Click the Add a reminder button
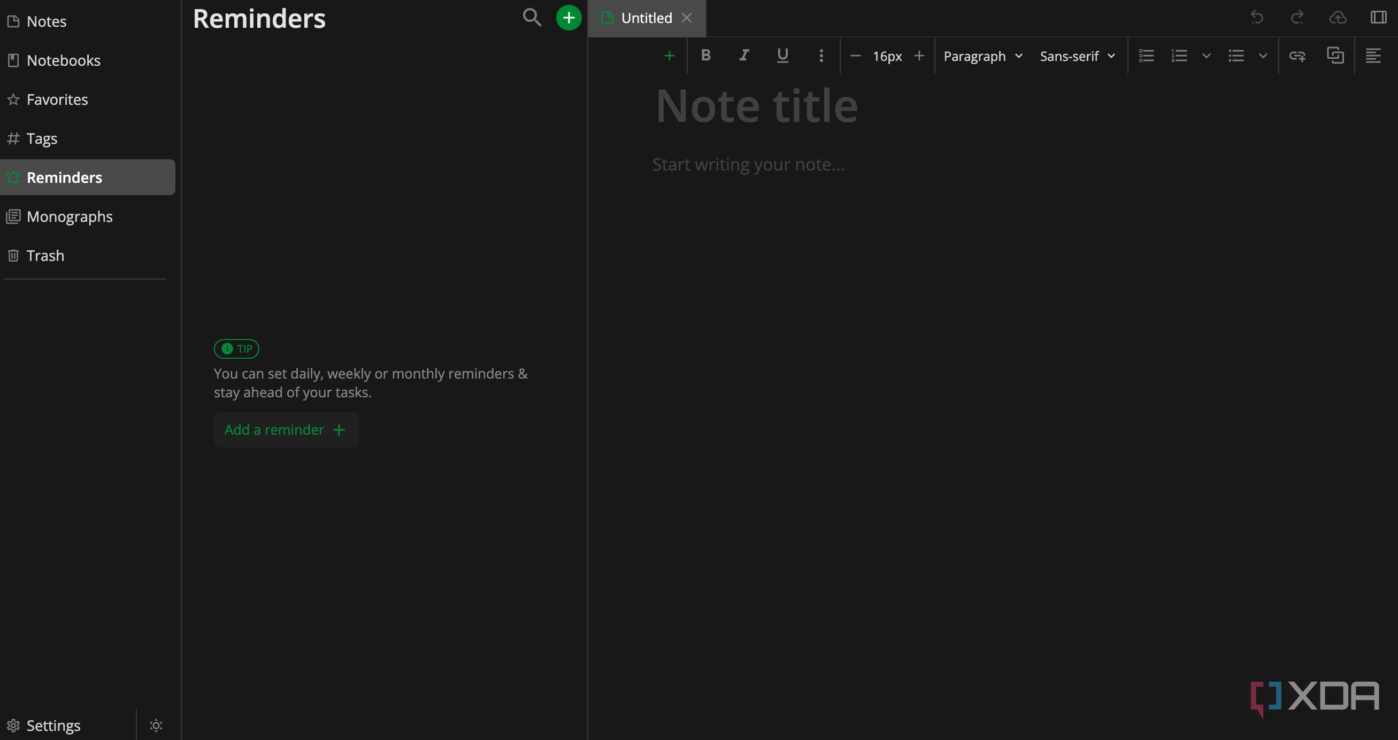The height and width of the screenshot is (740, 1398). point(286,430)
